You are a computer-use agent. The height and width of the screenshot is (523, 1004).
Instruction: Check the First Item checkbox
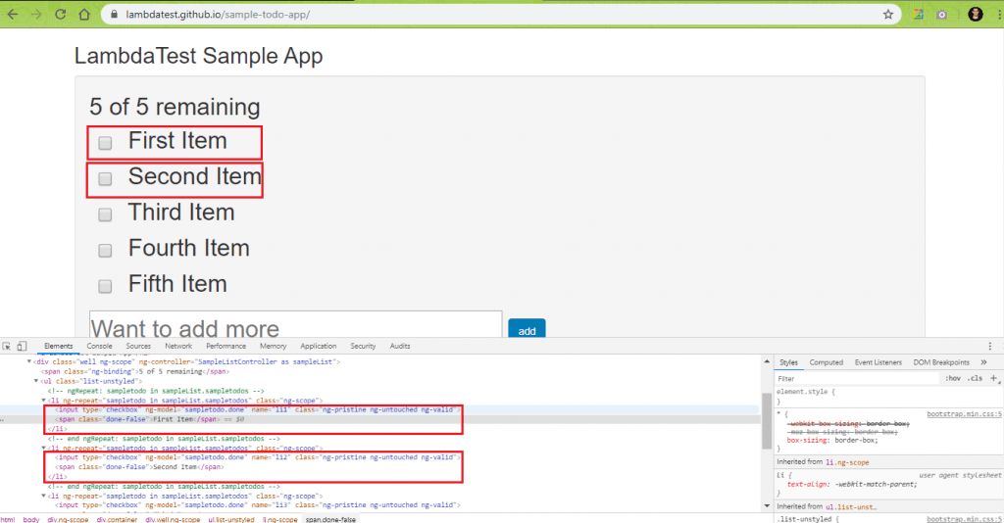105,143
